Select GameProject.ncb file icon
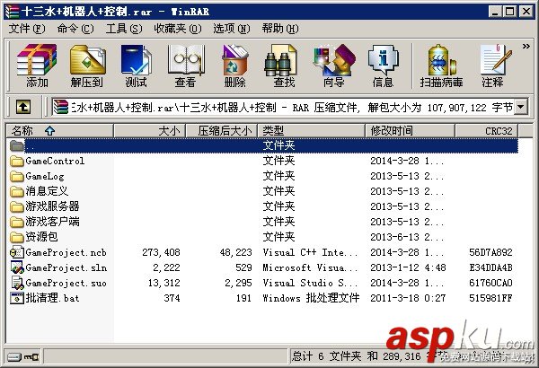Viewport: 539px width, 368px height. coord(16,252)
